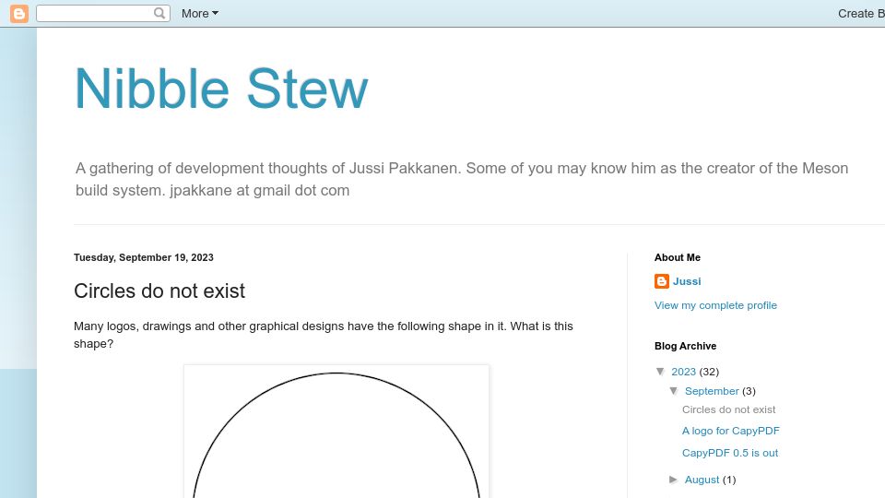This screenshot has width=885, height=498.
Task: Click the circle image in the post
Action: point(336,432)
